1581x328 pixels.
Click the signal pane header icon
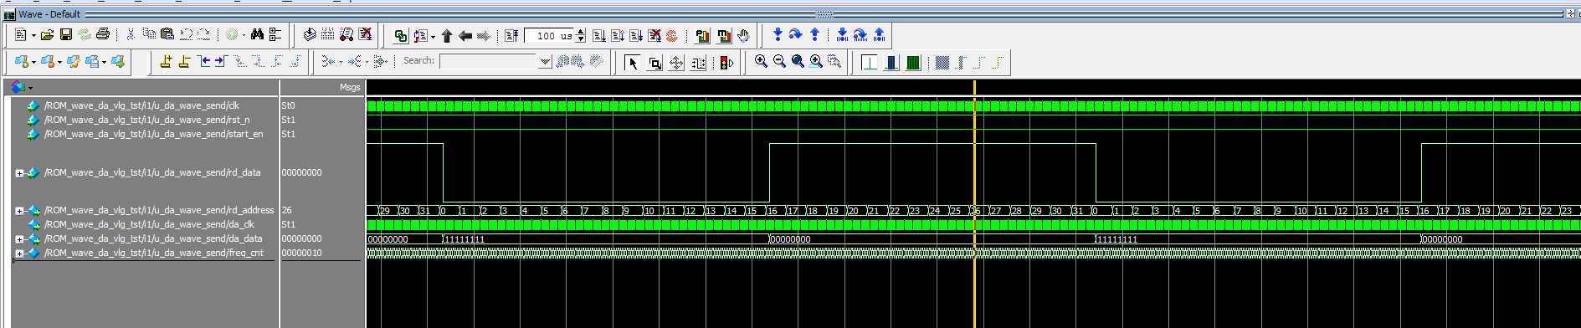coord(18,87)
